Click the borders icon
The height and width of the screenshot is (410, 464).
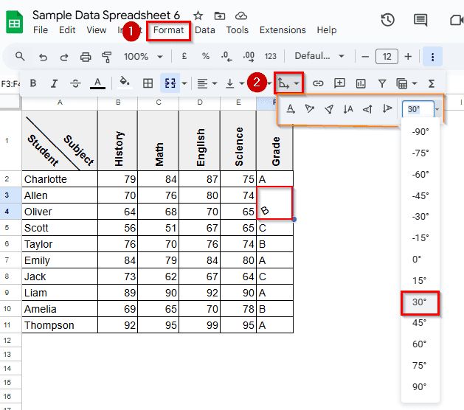148,83
